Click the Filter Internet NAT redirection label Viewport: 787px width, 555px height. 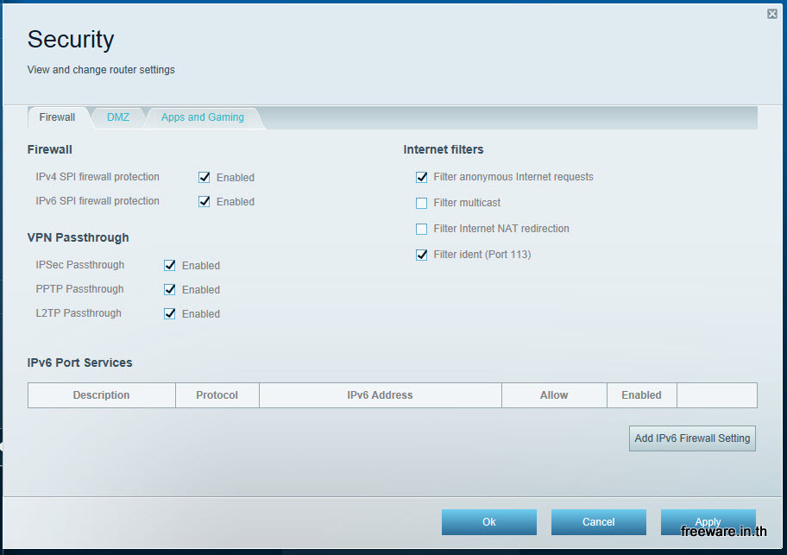501,229
